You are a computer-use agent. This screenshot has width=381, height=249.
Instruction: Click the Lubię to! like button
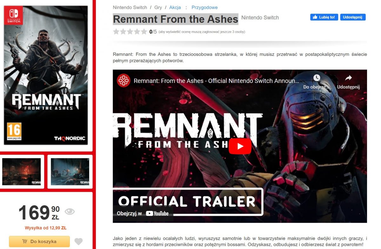324,17
